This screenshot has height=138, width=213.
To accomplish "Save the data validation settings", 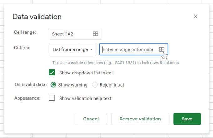I will click(x=187, y=119).
